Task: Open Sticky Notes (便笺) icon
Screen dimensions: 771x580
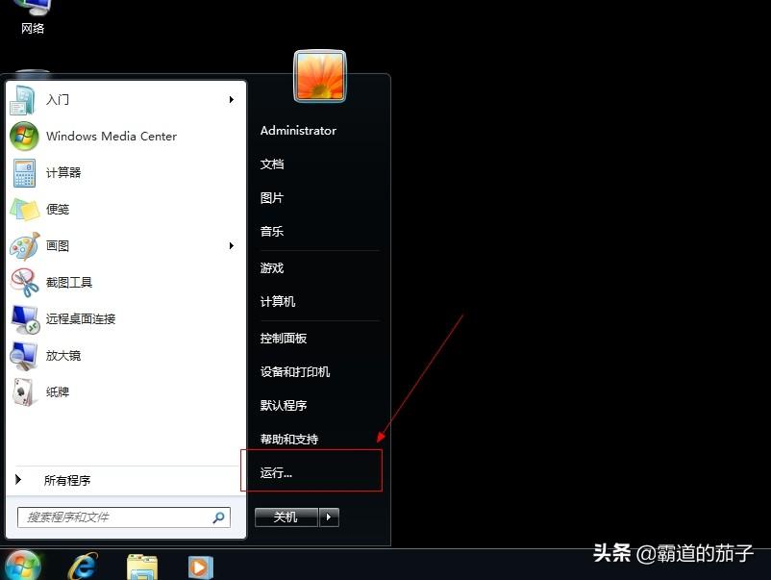Action: (25, 210)
